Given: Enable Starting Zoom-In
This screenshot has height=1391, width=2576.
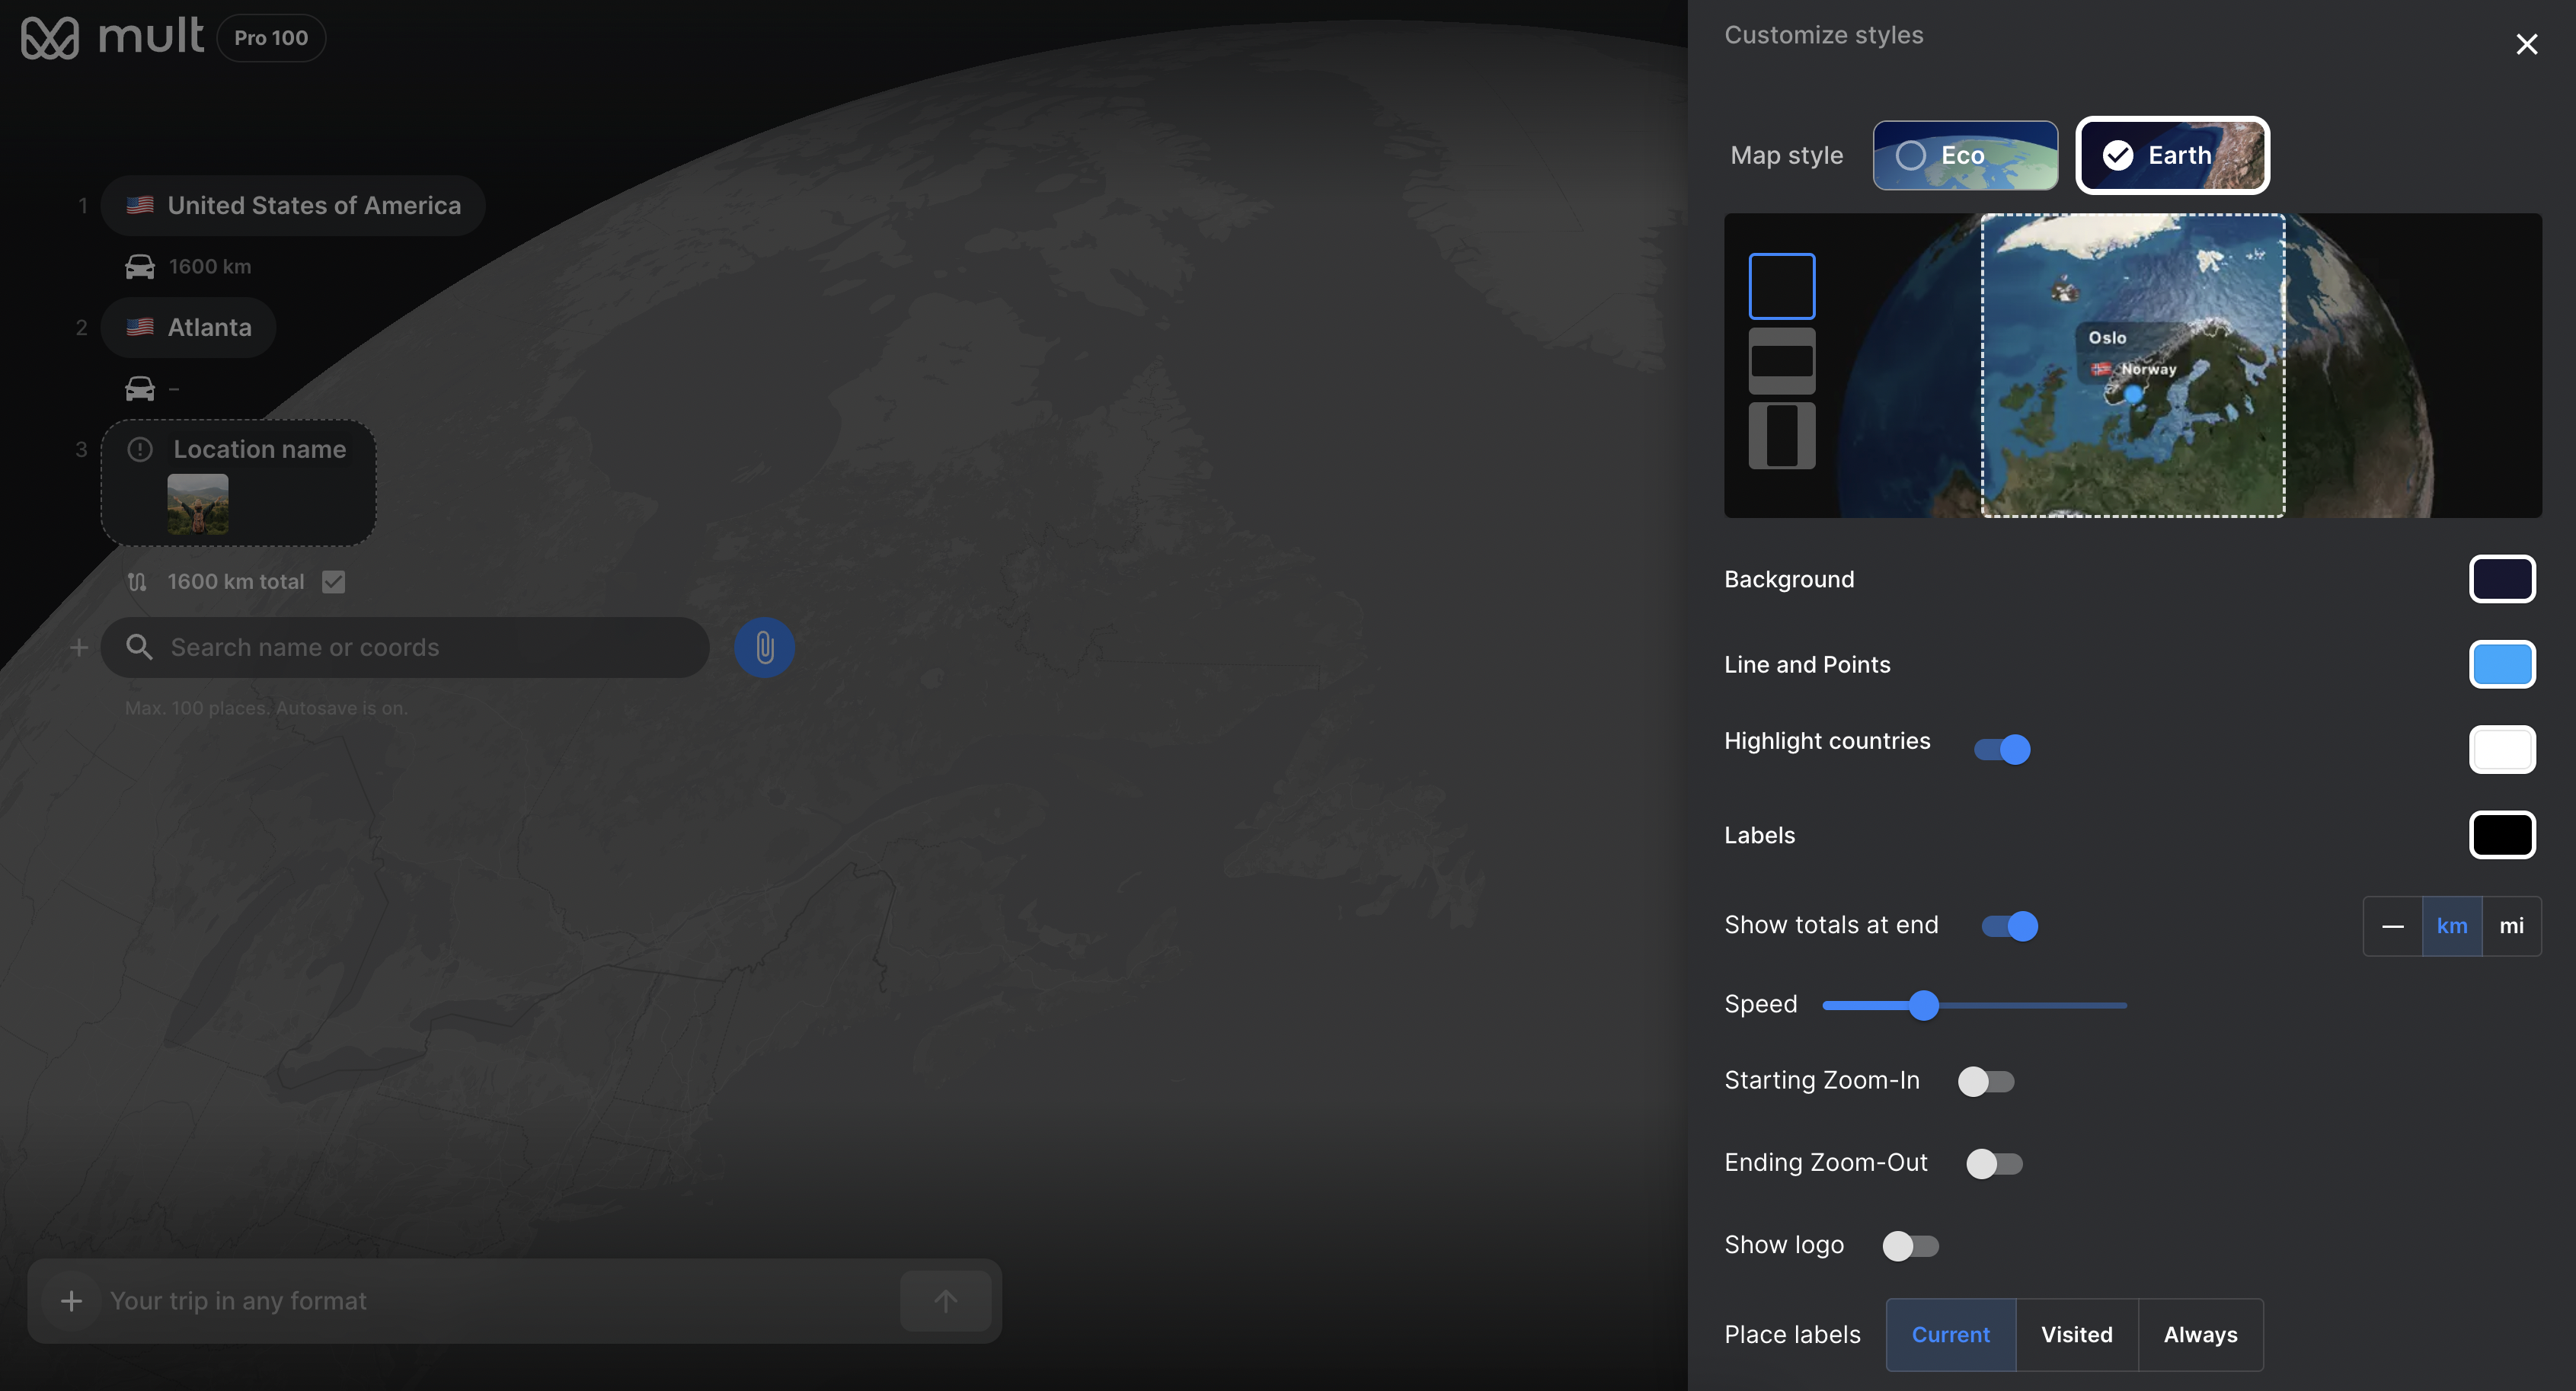Looking at the screenshot, I should (1986, 1080).
